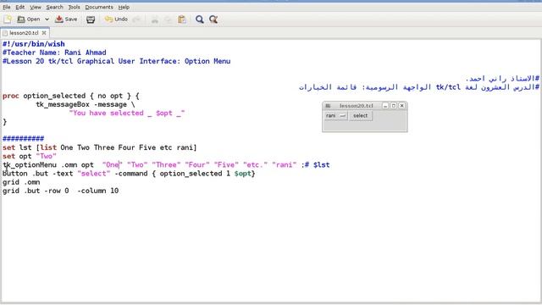Paste from clipboard using toolbar icon

[x=182, y=19]
